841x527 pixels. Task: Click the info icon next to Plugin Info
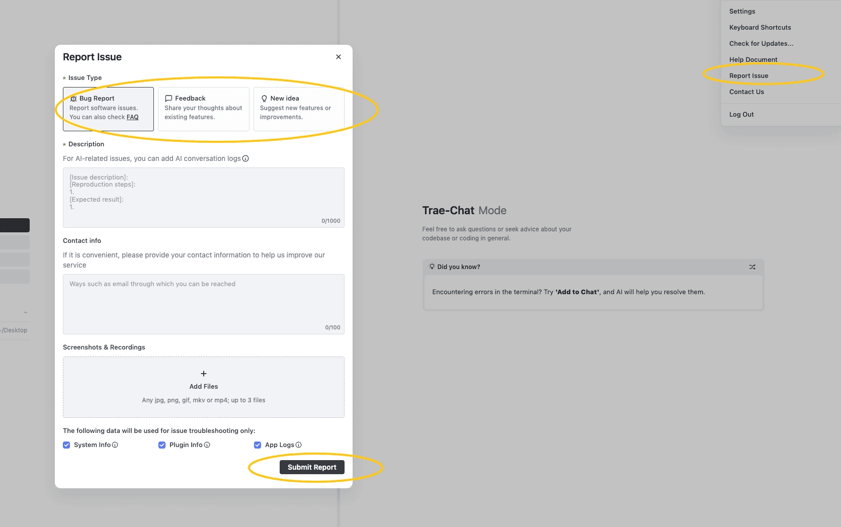(206, 445)
